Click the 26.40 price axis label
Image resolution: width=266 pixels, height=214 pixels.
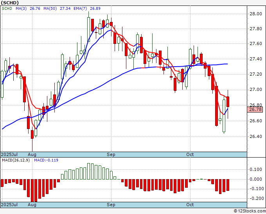point(256,136)
